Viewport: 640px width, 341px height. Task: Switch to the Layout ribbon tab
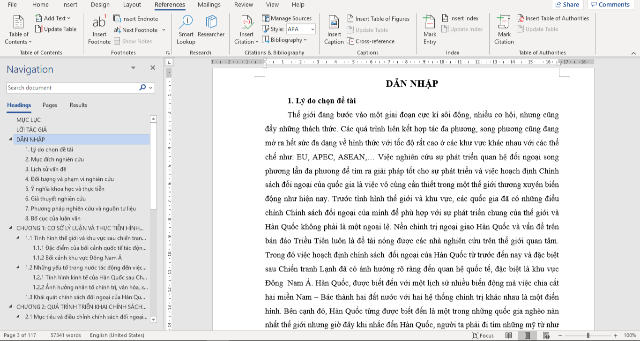pos(132,5)
